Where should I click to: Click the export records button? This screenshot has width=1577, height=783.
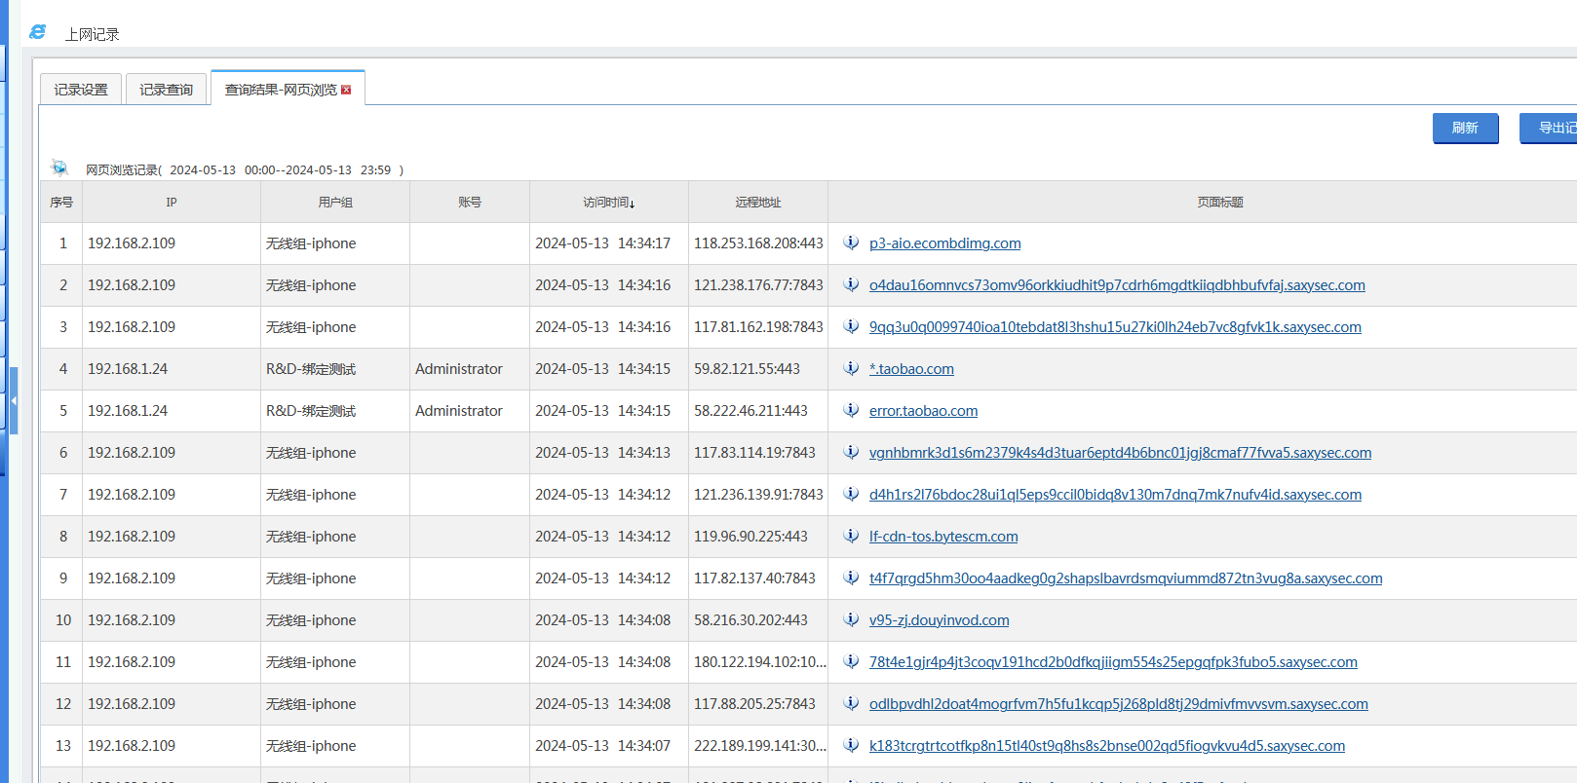coord(1550,128)
